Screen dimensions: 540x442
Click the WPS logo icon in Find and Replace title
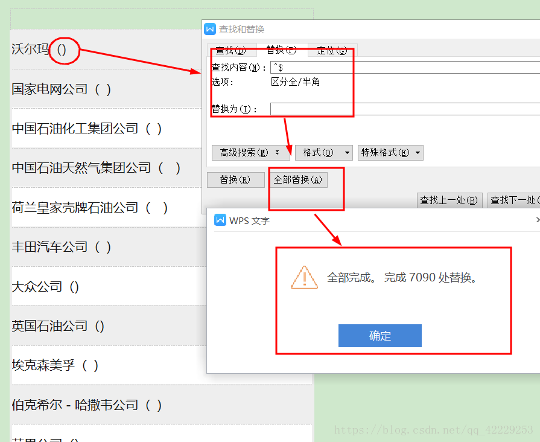pyautogui.click(x=210, y=30)
